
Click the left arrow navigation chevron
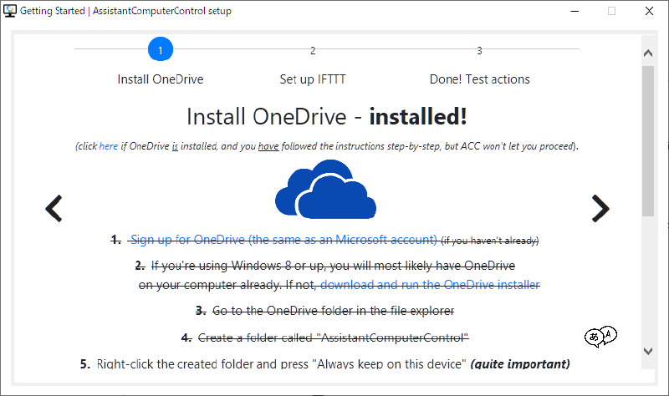54,208
